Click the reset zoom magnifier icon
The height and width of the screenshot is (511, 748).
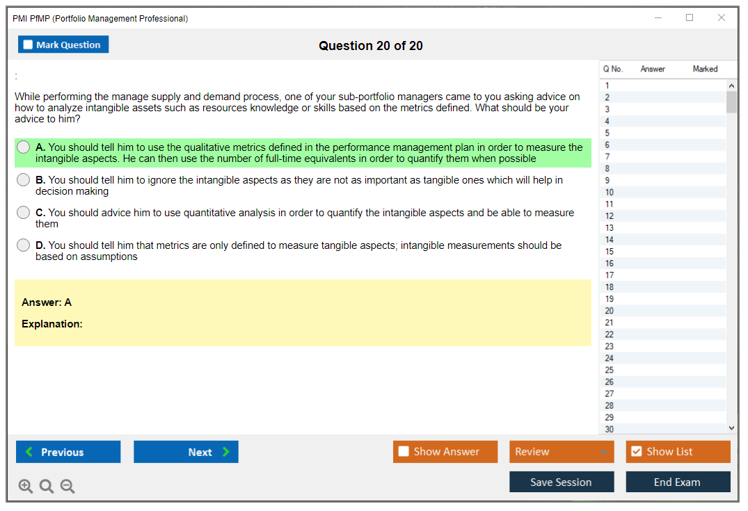(x=47, y=486)
